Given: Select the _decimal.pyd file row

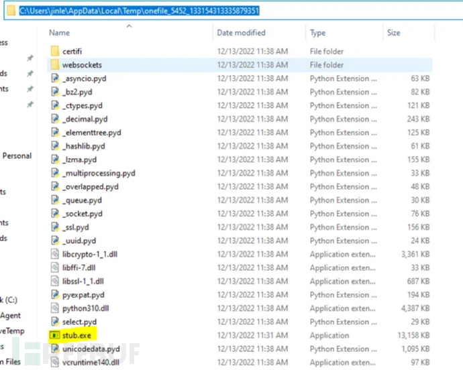Looking at the screenshot, I should click(85, 119).
